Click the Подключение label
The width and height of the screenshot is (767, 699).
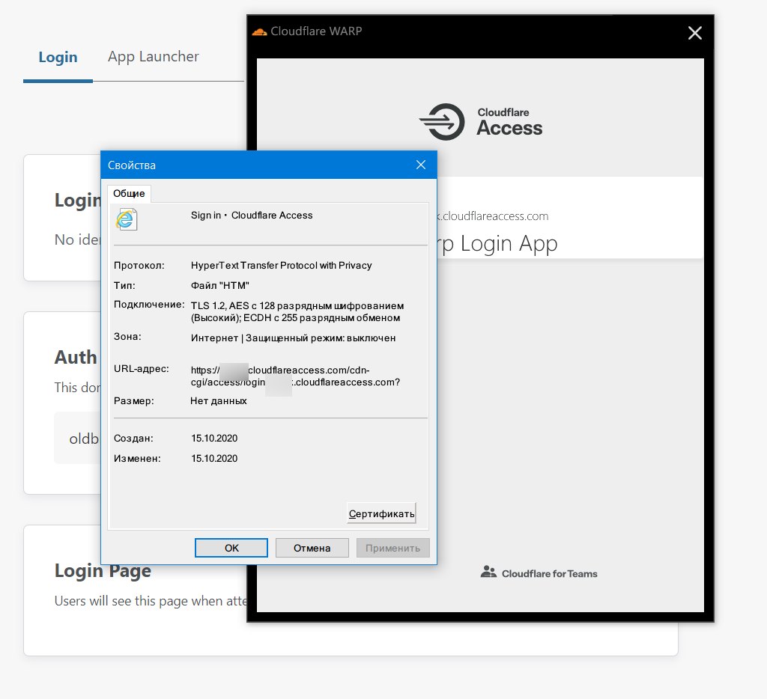149,305
